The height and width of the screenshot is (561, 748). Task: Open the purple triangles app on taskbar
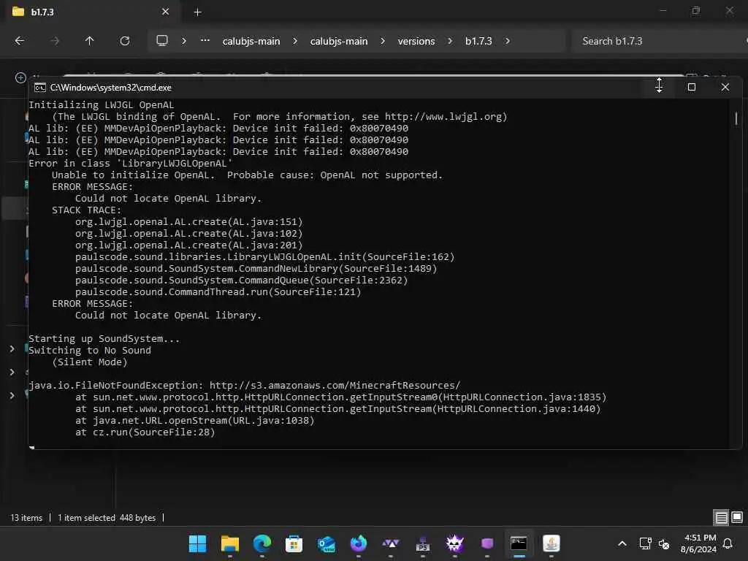tap(391, 543)
